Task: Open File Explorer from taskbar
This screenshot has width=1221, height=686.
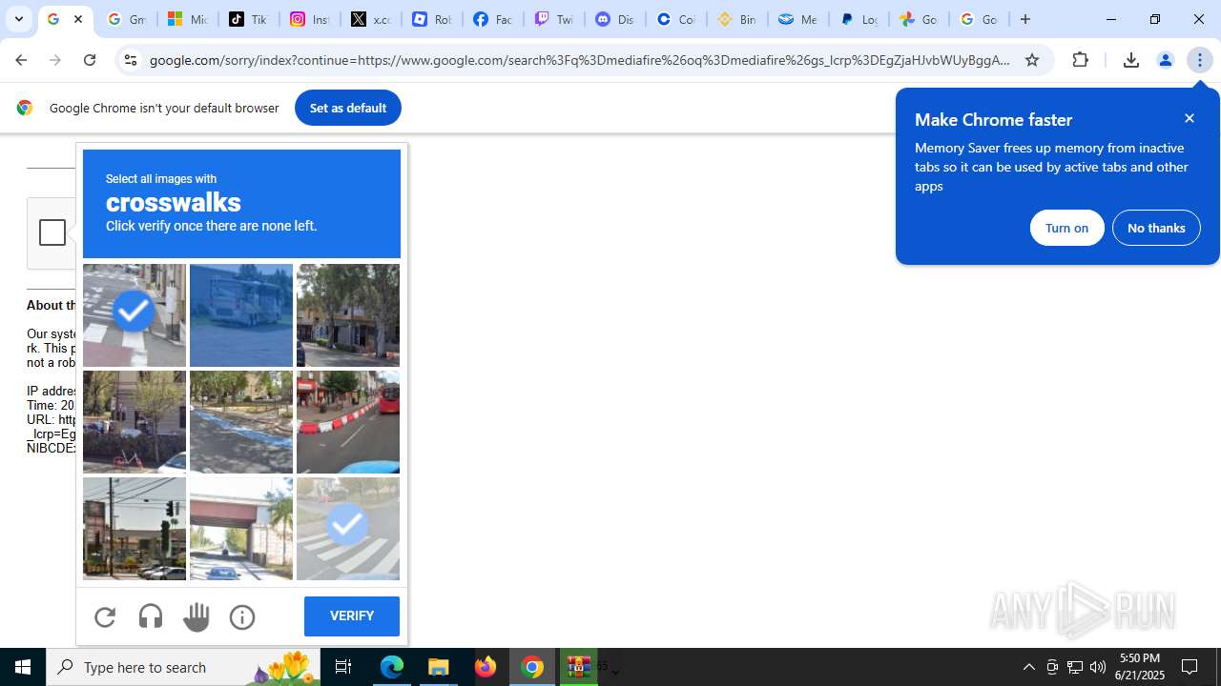Action: 439,667
